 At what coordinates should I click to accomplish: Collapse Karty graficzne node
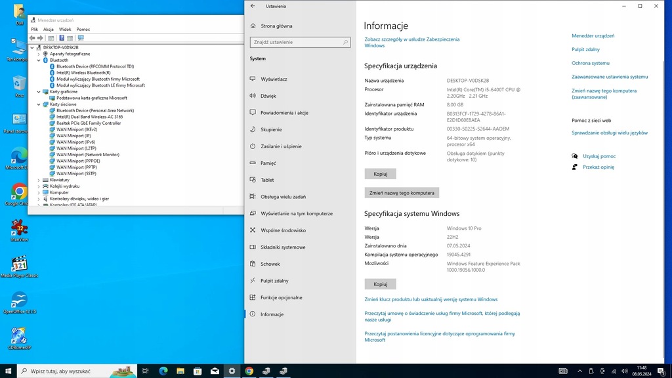click(39, 92)
